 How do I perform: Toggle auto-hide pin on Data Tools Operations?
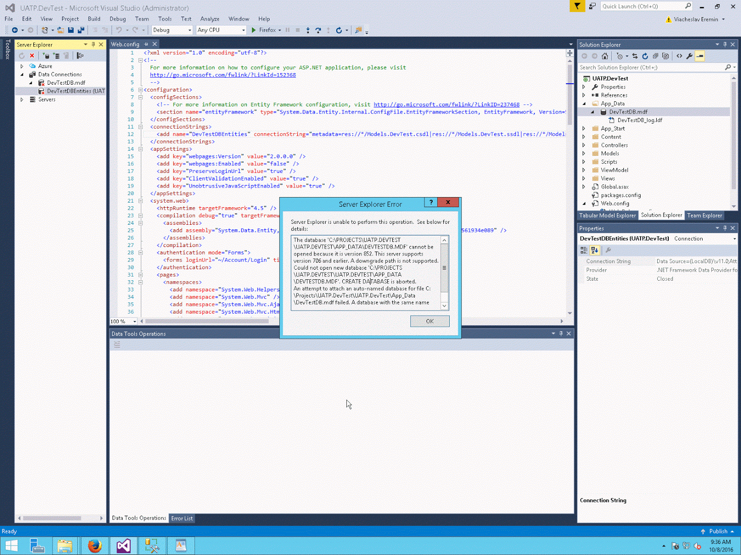pyautogui.click(x=561, y=333)
